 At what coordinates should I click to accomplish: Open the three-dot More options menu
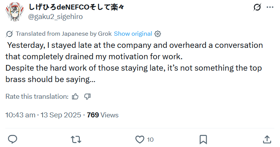[270, 7]
